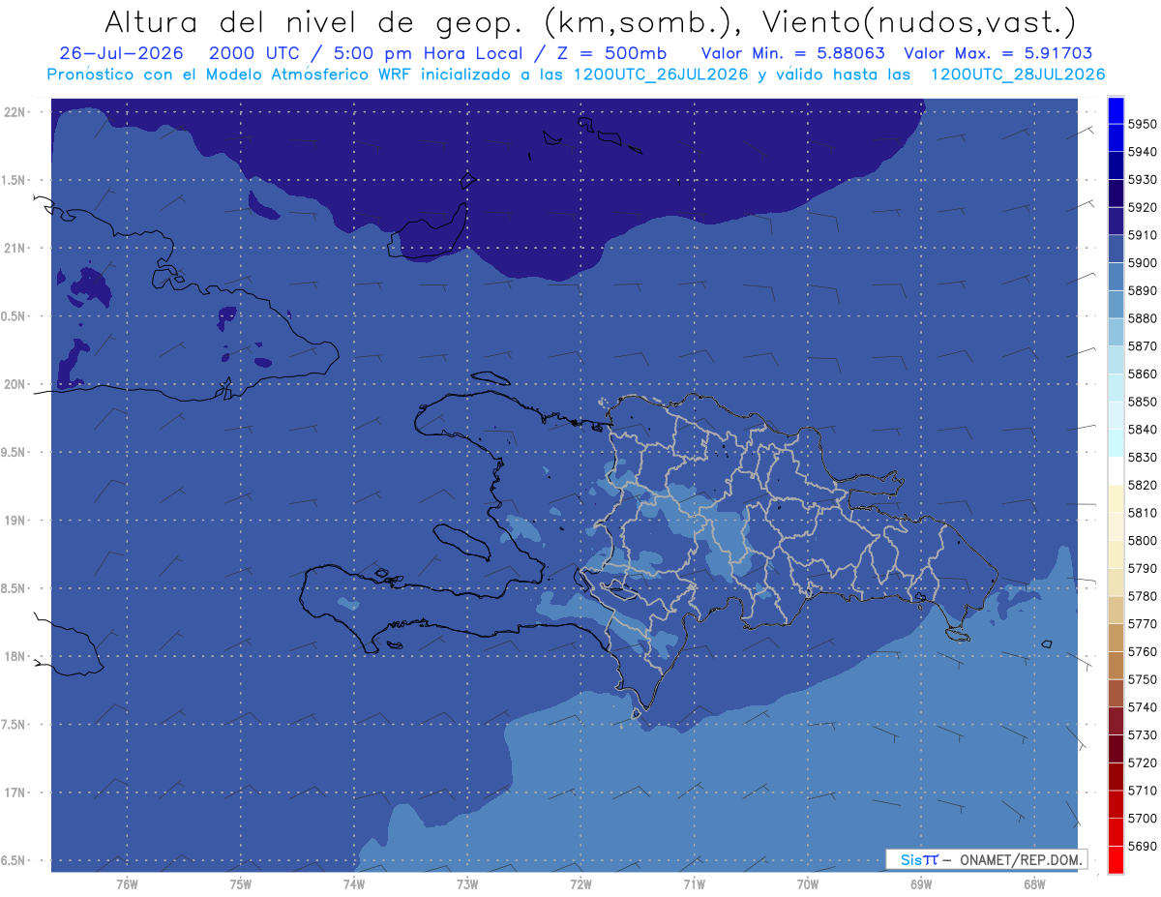Click the "69W" longitude label

tap(921, 884)
